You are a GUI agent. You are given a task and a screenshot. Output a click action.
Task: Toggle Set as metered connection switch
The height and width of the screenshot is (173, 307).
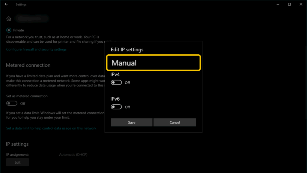click(12, 103)
